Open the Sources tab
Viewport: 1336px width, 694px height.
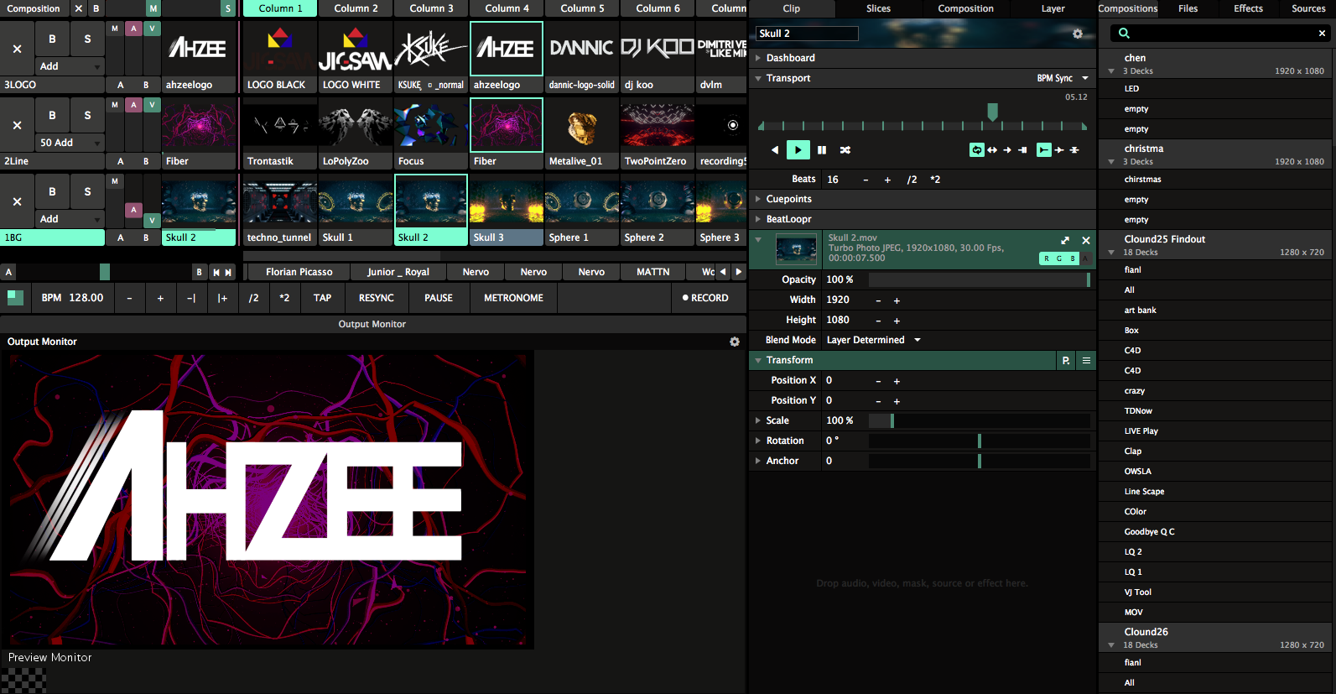tap(1308, 8)
